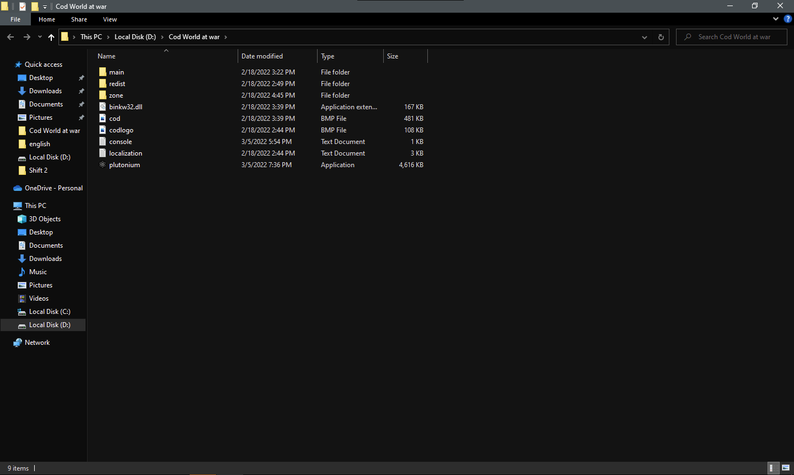Go forward with the Forward arrow

click(26, 37)
